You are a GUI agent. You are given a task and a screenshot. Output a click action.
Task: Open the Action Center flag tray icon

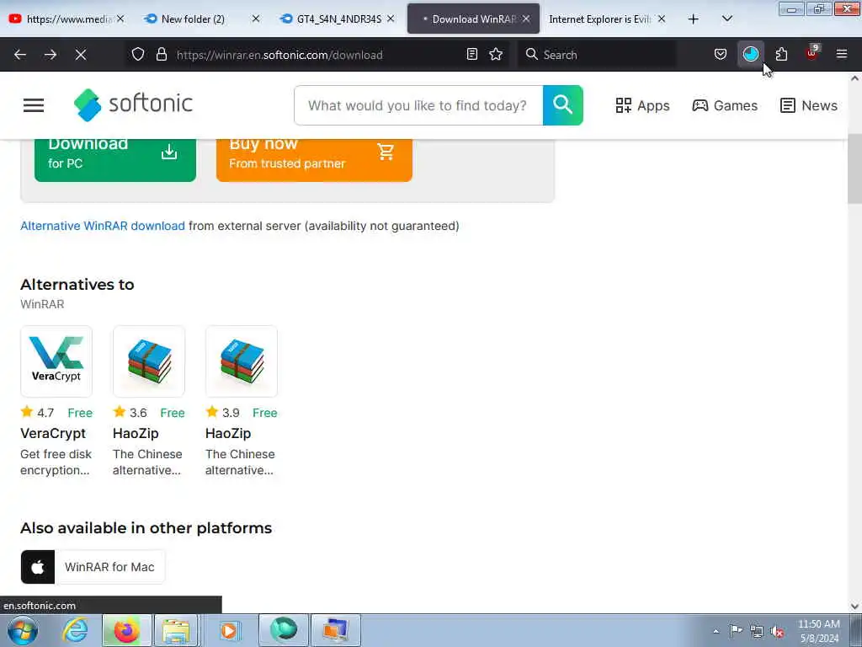pos(736,631)
